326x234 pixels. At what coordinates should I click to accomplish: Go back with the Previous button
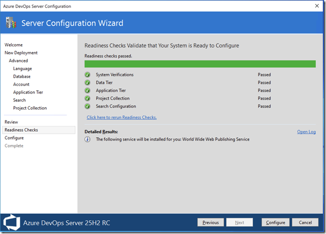click(x=211, y=222)
